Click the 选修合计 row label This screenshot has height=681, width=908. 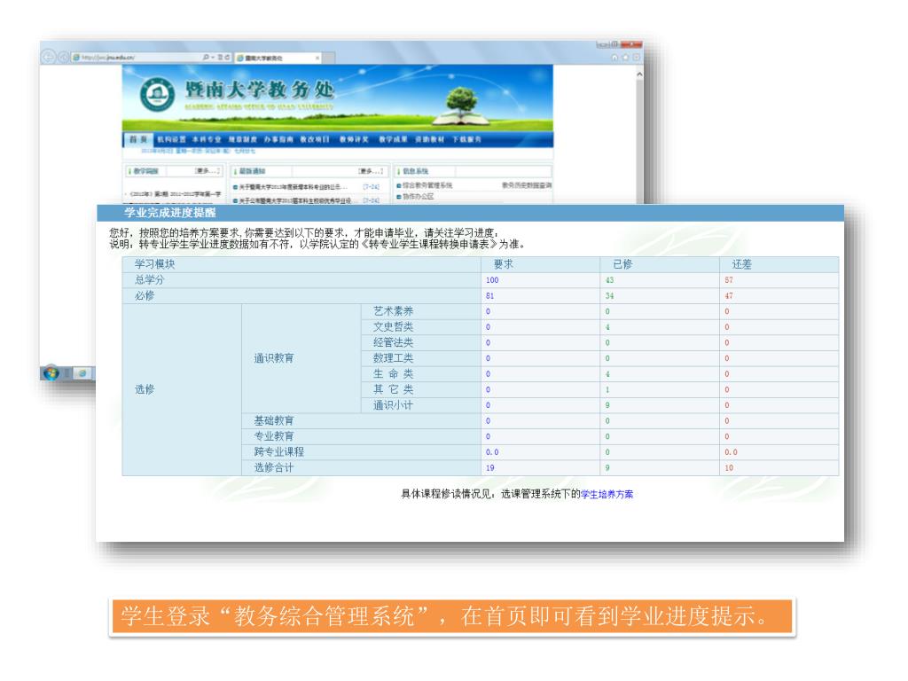point(273,467)
